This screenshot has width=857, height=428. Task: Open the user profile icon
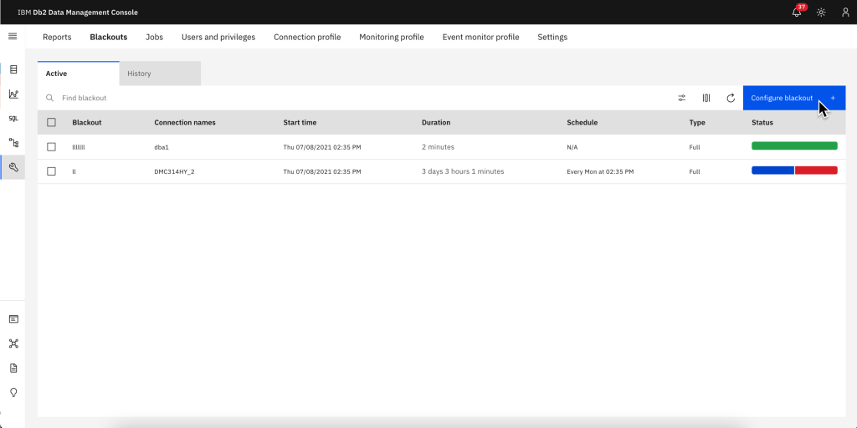[x=844, y=13]
